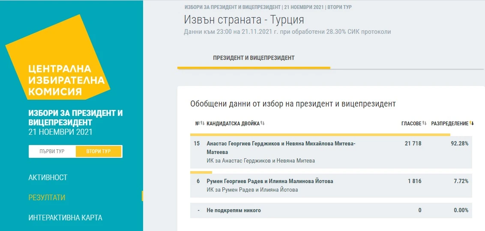Click the Извън страната - Турция page heading

coord(244,20)
